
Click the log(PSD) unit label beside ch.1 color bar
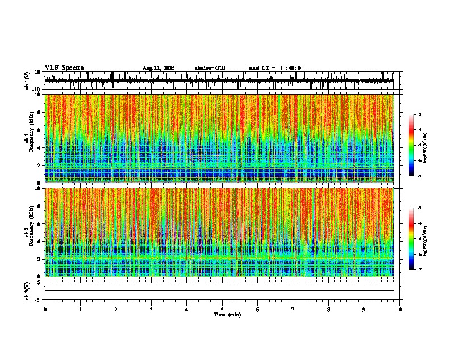[426, 147]
